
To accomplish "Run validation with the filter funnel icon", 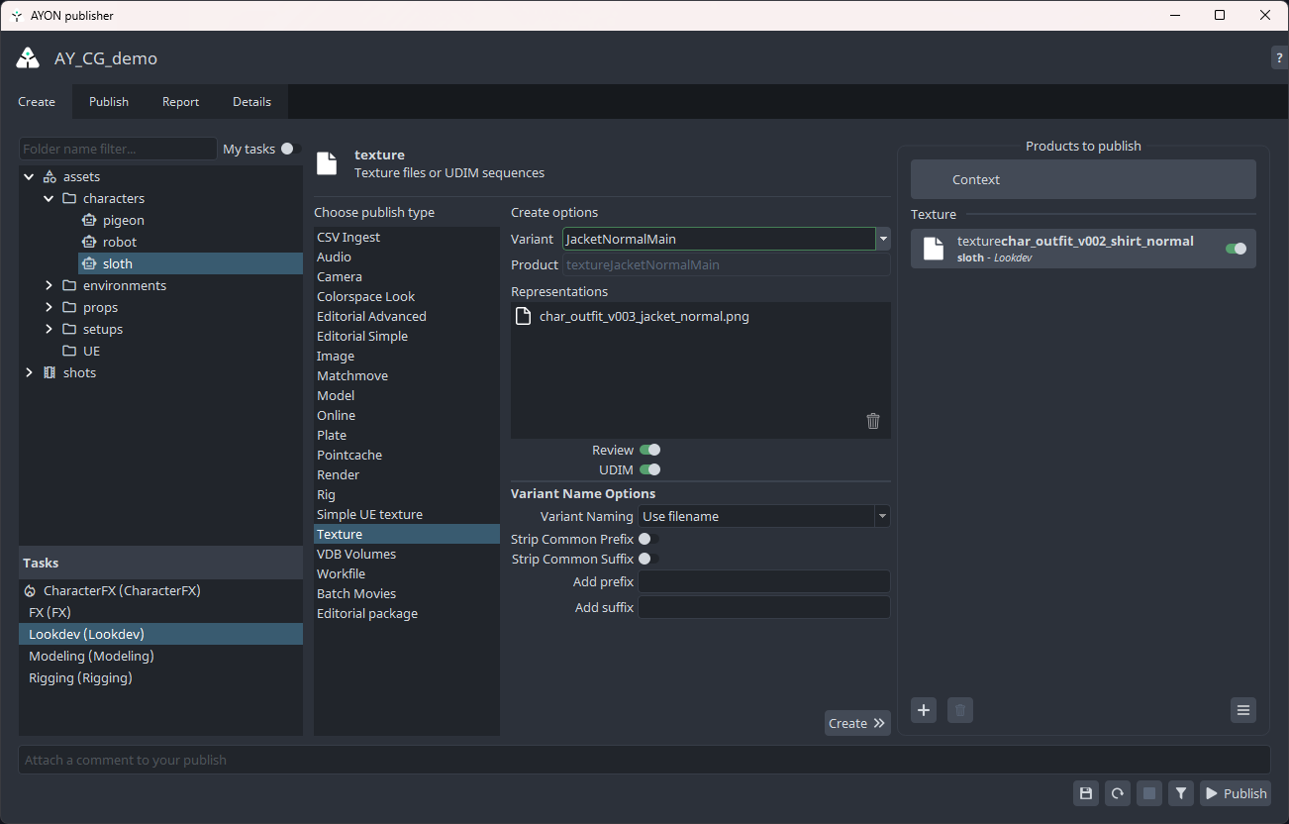I will coord(1180,793).
